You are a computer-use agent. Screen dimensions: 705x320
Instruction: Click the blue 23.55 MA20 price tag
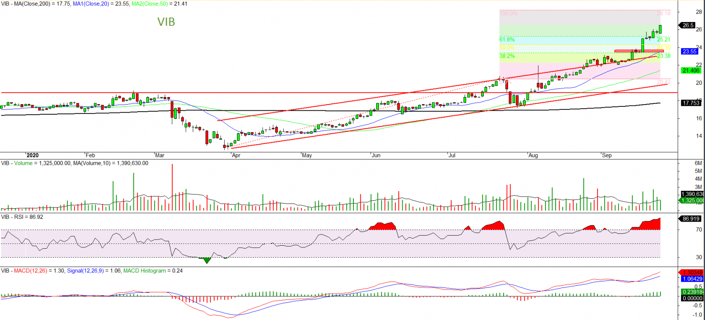point(690,51)
